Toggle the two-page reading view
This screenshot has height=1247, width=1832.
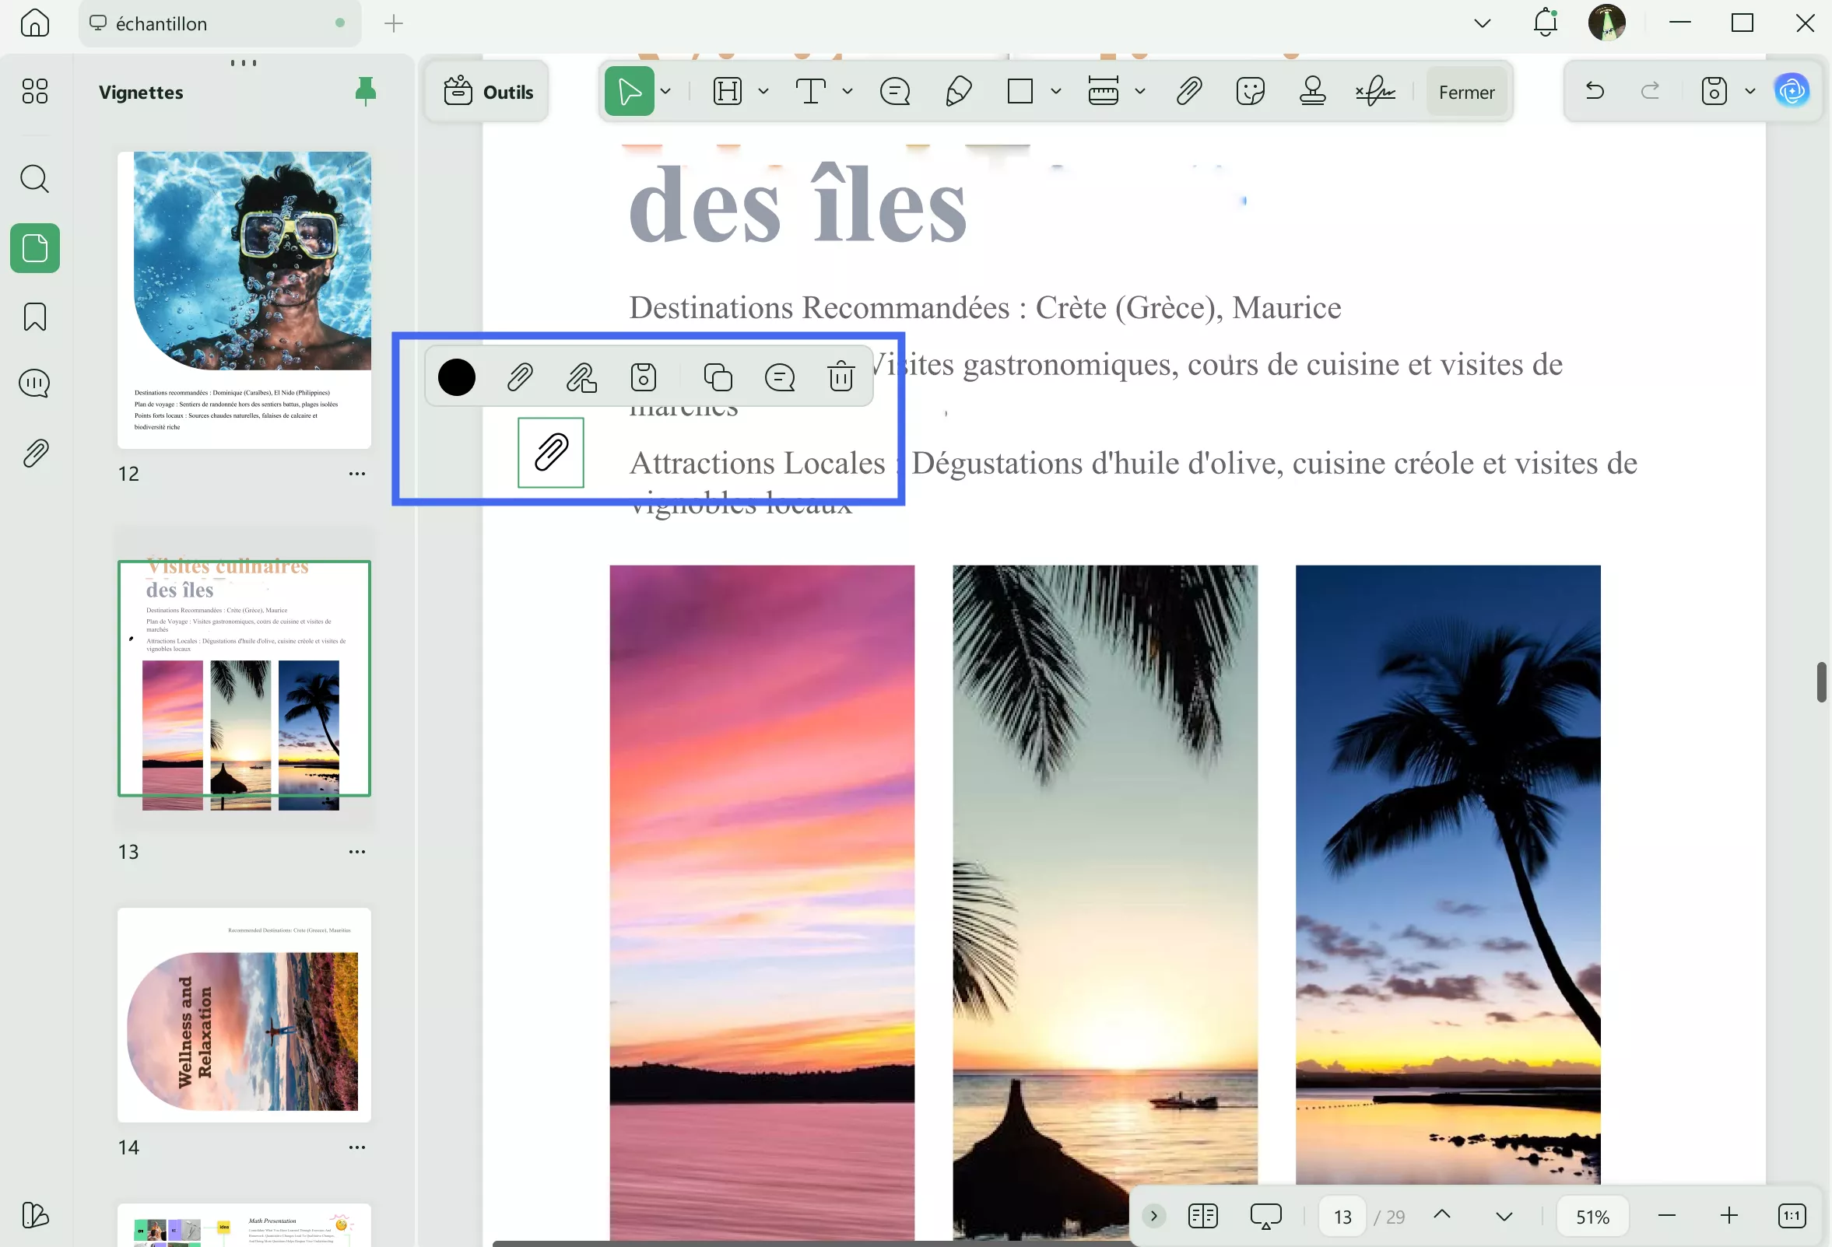tap(1202, 1215)
